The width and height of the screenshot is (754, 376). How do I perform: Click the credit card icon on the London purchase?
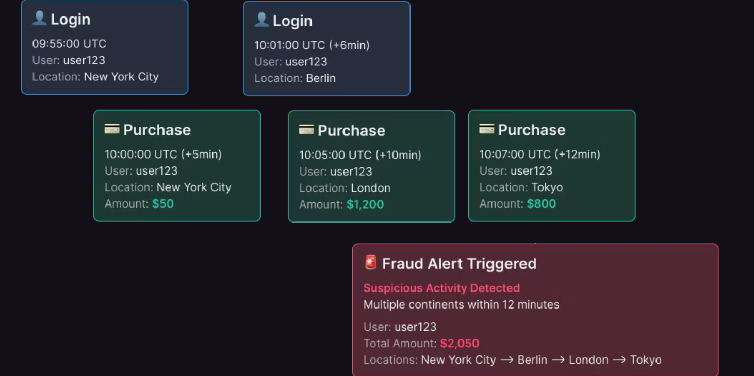pos(306,130)
